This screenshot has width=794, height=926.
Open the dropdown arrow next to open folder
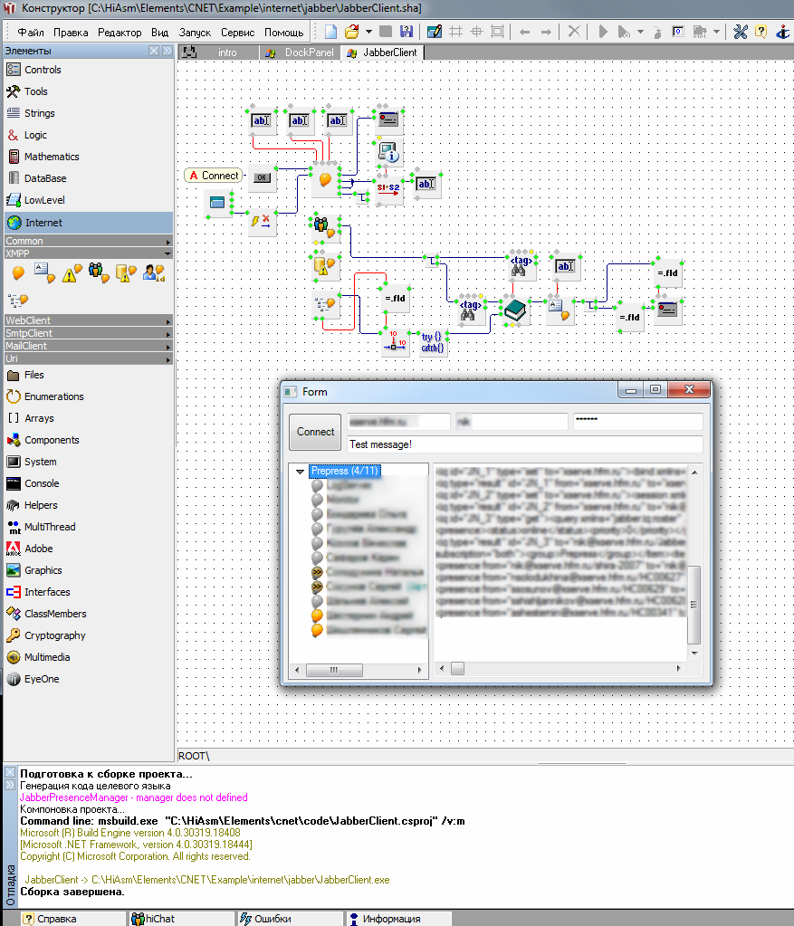coord(368,32)
